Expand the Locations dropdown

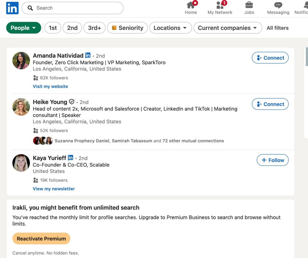pos(170,28)
